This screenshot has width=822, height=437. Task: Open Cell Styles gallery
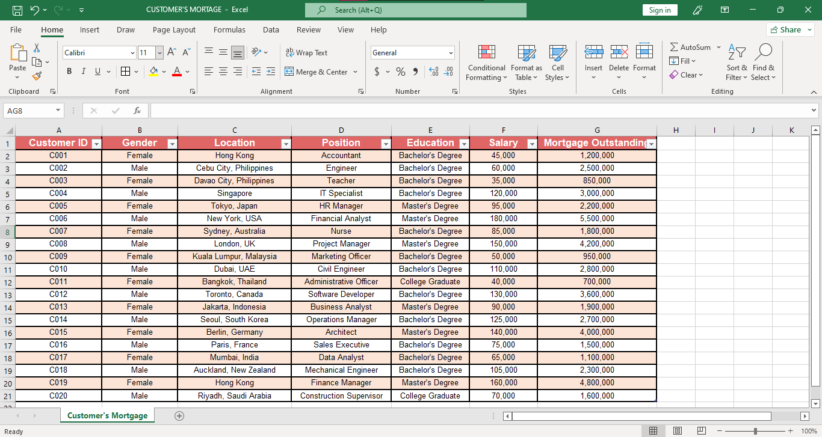click(558, 63)
